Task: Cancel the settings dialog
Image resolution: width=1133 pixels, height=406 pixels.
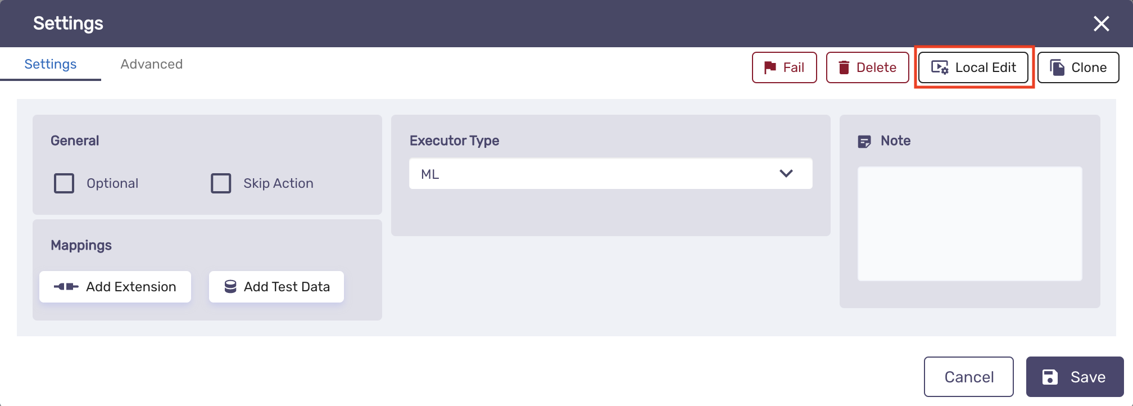Action: click(969, 377)
